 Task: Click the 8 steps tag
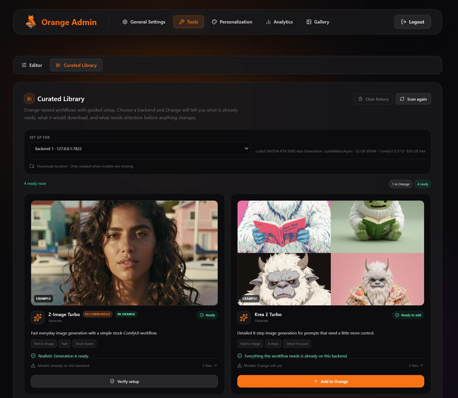[x=273, y=344]
